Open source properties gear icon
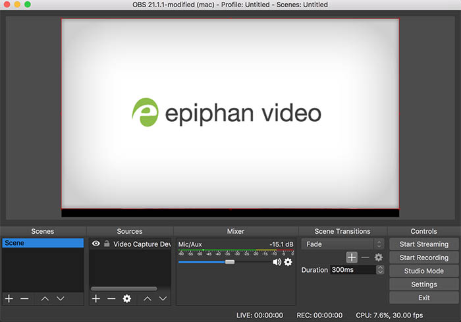Screen dimensions: 461x322 [126, 299]
